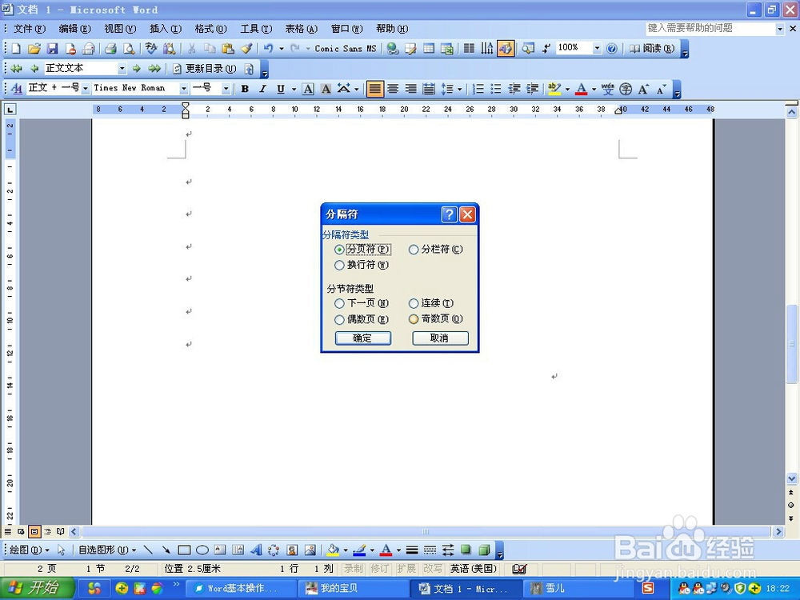
Task: Click the 阅读(R) reading mode button
Action: point(652,49)
